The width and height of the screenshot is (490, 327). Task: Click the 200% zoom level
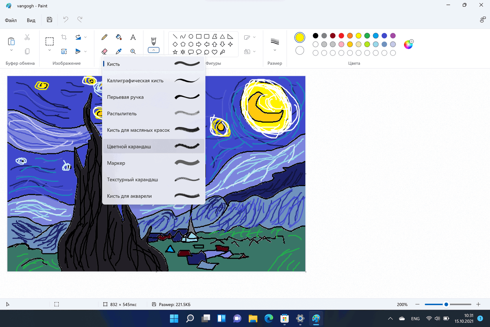tap(402, 304)
